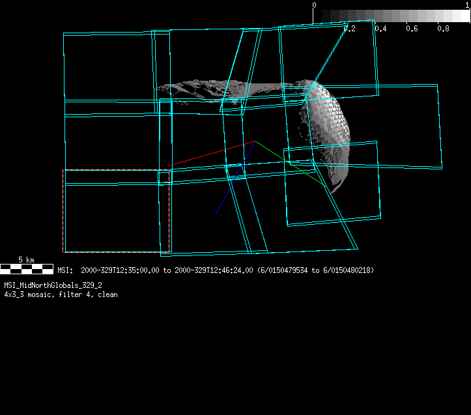Click the start time 2000-329T12:35:00.00
This screenshot has width=471, height=415.
tap(121, 270)
